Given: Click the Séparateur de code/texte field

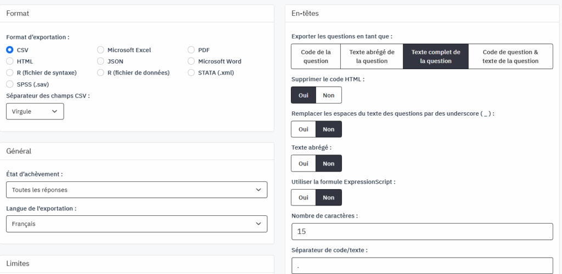Looking at the screenshot, I should (x=421, y=265).
